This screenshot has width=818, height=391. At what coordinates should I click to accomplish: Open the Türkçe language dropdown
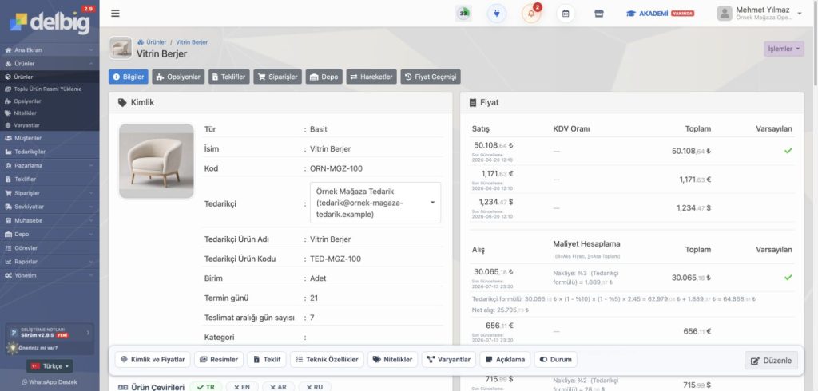tap(50, 366)
